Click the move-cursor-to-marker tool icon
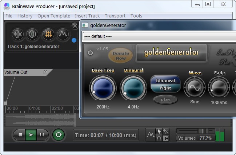236x155 pixels. tap(166, 138)
